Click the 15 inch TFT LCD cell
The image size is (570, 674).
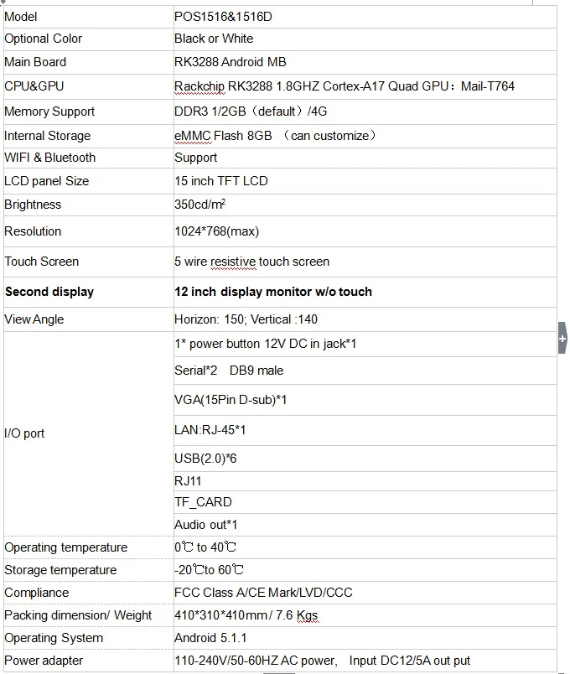click(x=221, y=181)
